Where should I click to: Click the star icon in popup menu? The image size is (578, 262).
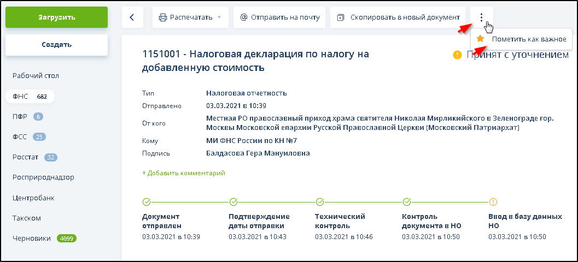click(x=480, y=39)
